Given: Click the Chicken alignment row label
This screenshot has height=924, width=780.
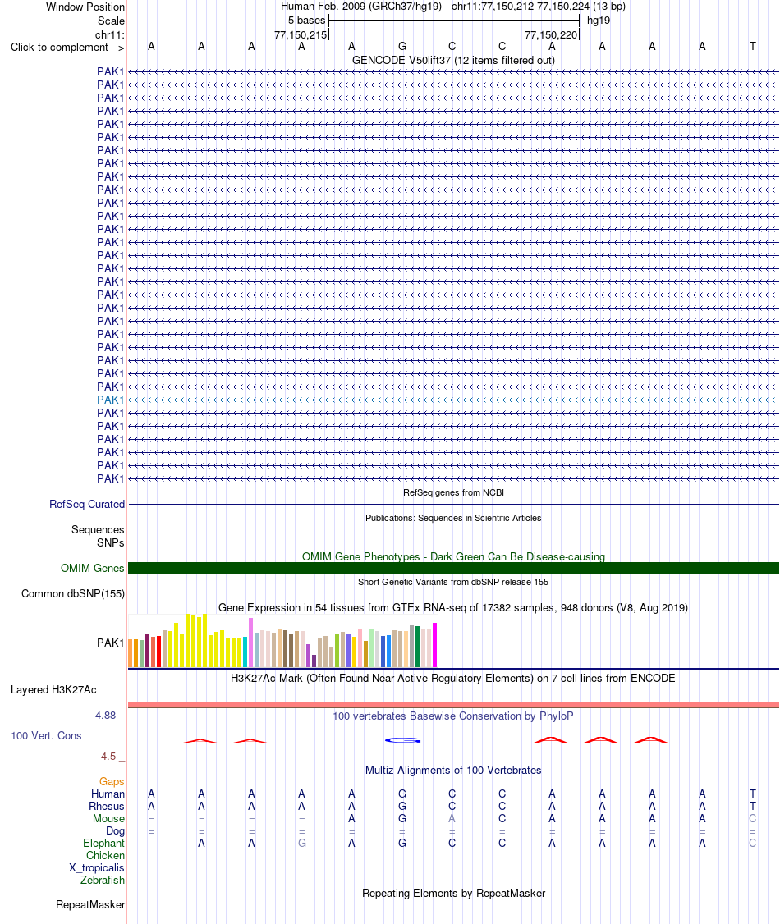Looking at the screenshot, I should click(106, 856).
